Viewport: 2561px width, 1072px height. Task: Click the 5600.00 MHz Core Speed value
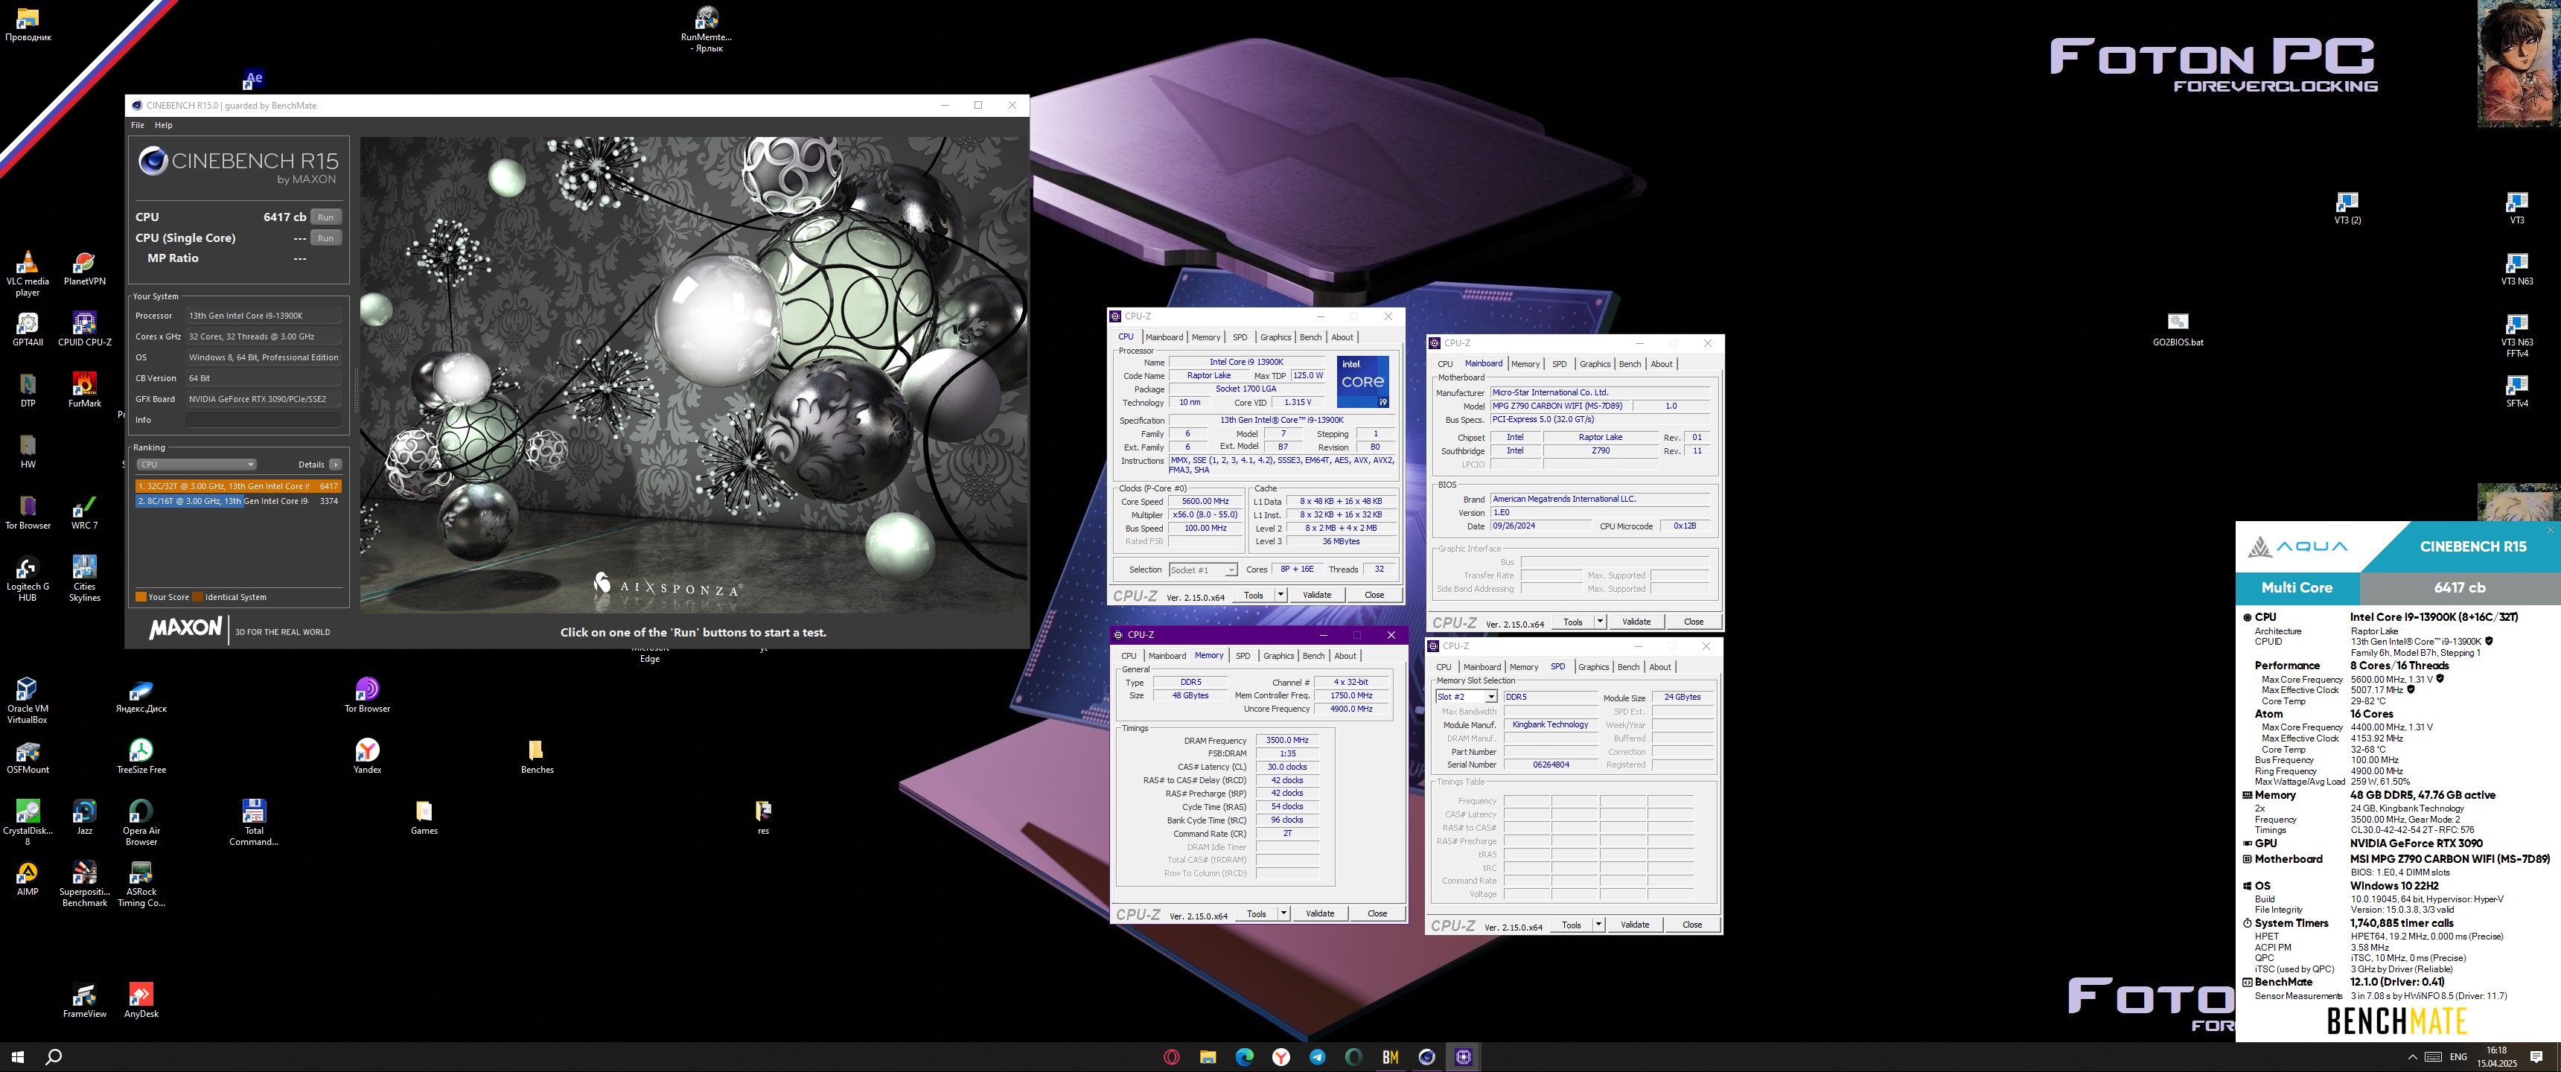coord(1205,501)
